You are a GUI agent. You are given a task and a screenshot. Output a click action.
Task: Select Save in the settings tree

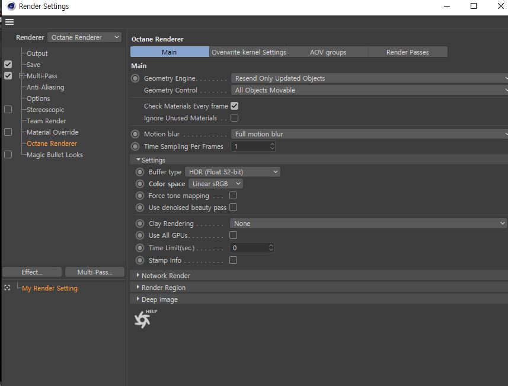click(33, 65)
